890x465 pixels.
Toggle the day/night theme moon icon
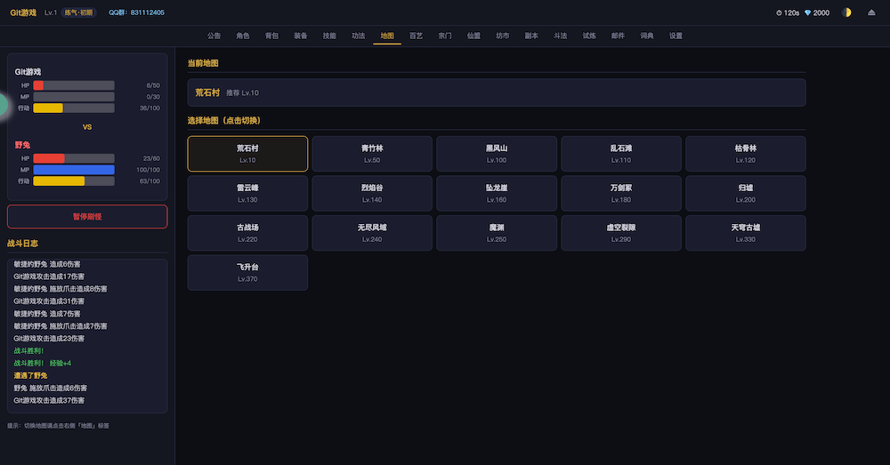coord(846,12)
